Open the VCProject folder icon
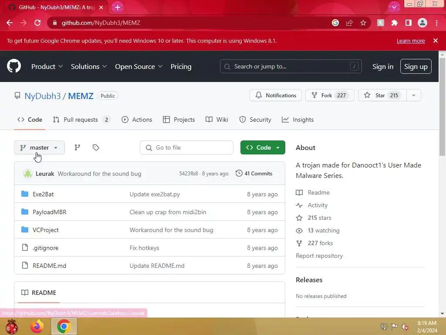Image resolution: width=446 pixels, height=335 pixels. pyautogui.click(x=25, y=229)
